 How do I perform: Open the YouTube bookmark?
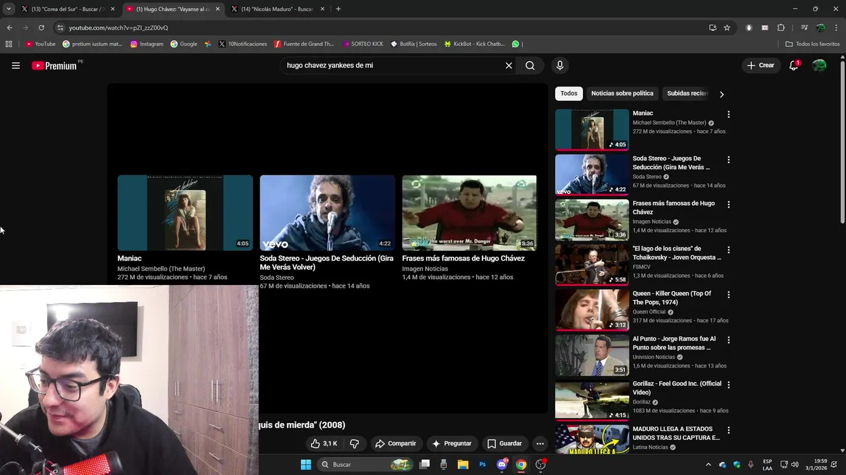point(40,44)
